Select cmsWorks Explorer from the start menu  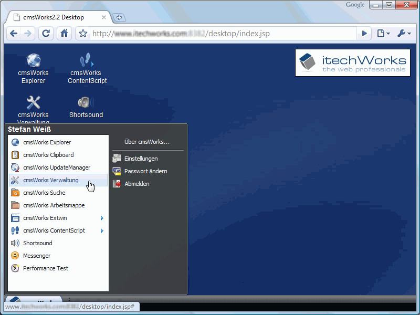[58, 142]
